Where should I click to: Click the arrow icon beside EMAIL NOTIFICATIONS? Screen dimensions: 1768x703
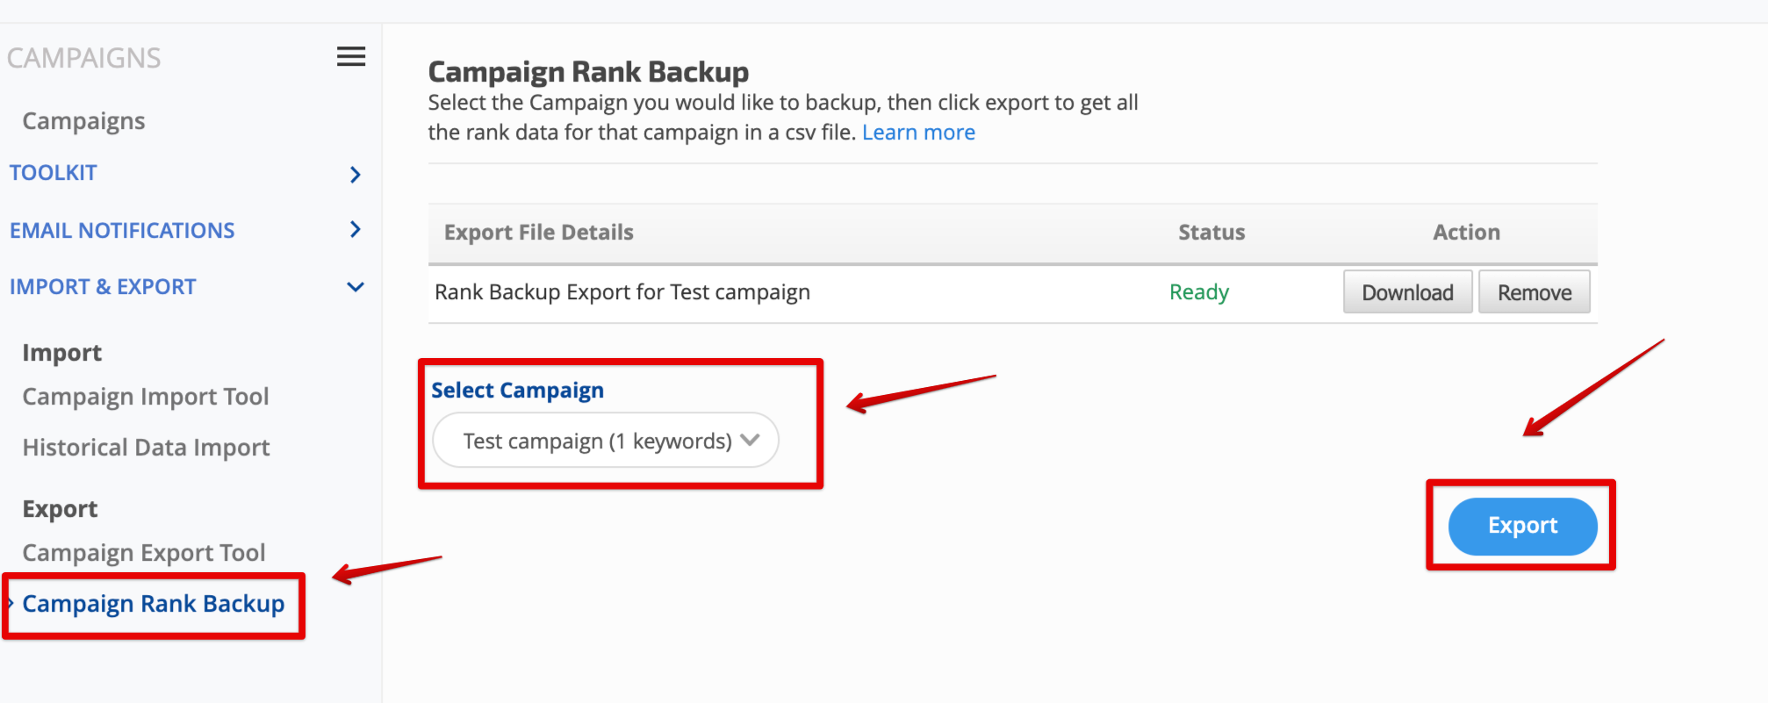click(355, 230)
